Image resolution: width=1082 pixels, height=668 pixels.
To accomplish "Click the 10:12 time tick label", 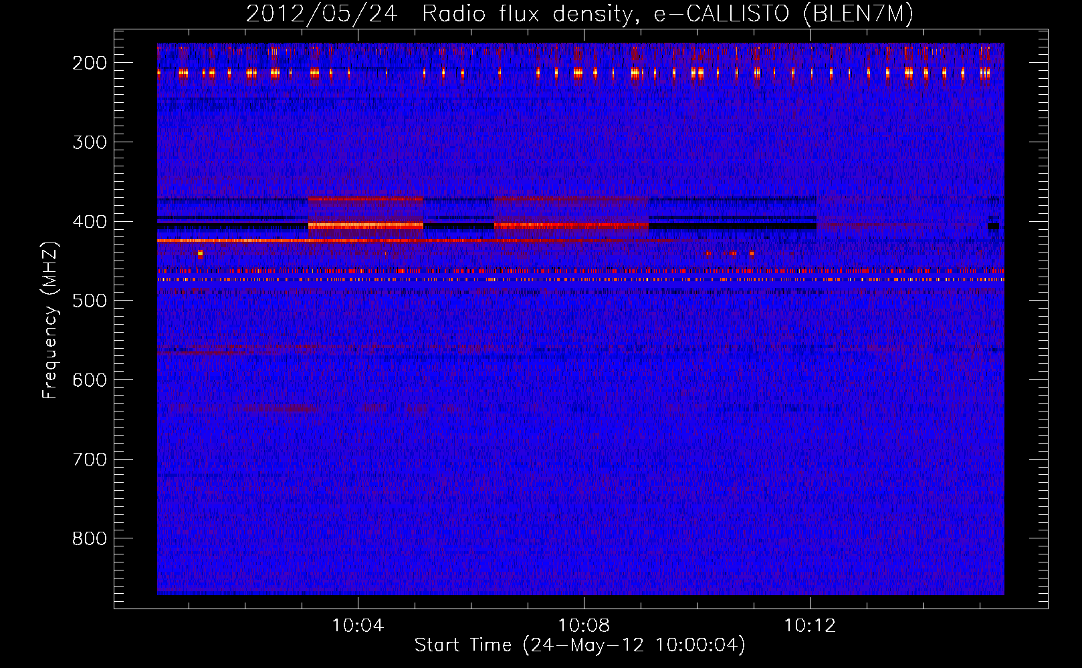I will (810, 626).
